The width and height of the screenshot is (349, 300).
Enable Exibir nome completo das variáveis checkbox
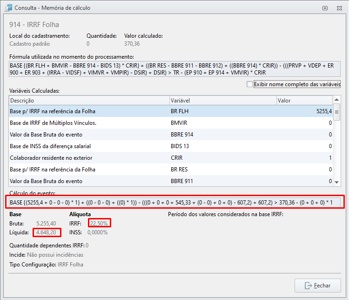[249, 84]
